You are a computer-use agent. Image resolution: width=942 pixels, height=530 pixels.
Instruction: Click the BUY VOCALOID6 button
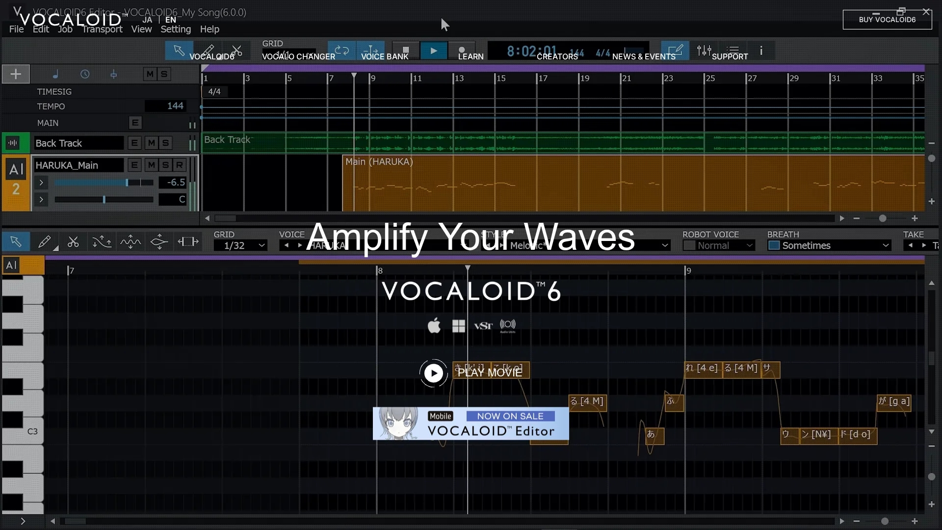[x=887, y=20]
